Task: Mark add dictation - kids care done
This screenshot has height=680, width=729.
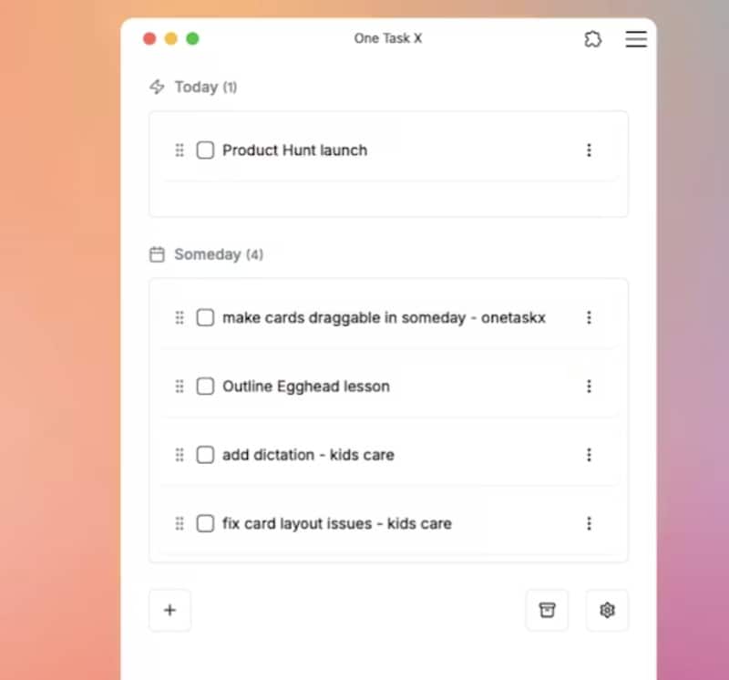Action: click(205, 455)
